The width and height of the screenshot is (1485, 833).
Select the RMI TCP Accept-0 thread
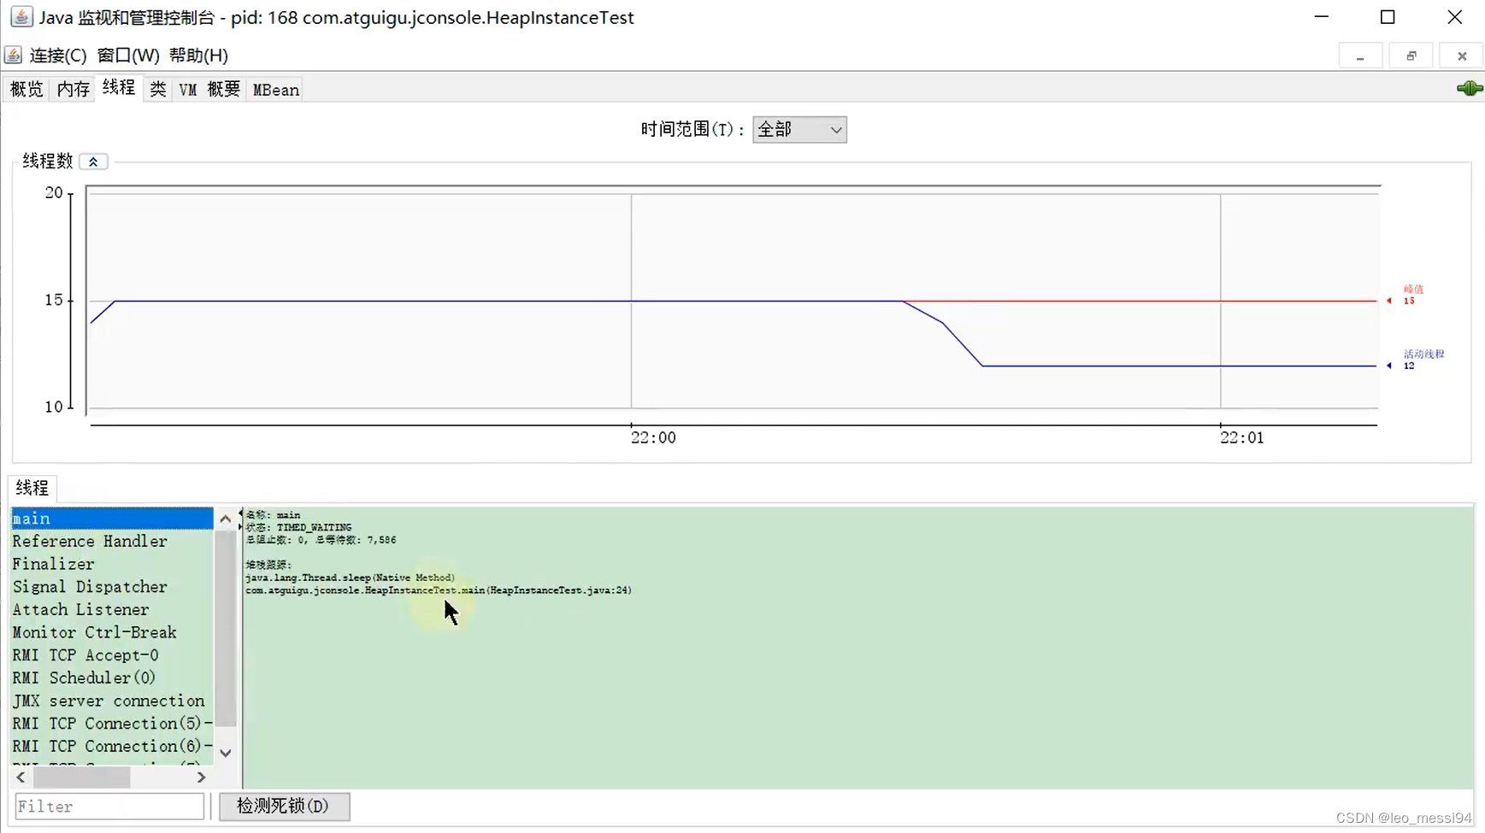click(112, 655)
